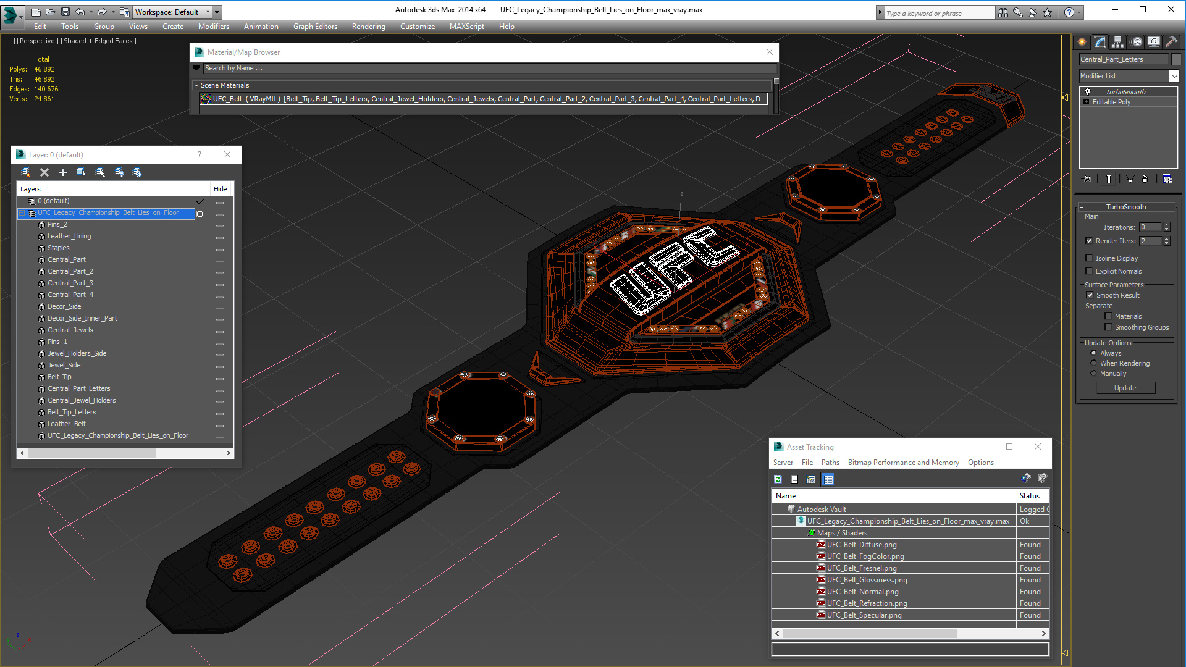Click Create New Layer icon
Screen dimensions: 1186x667
pyautogui.click(x=25, y=172)
